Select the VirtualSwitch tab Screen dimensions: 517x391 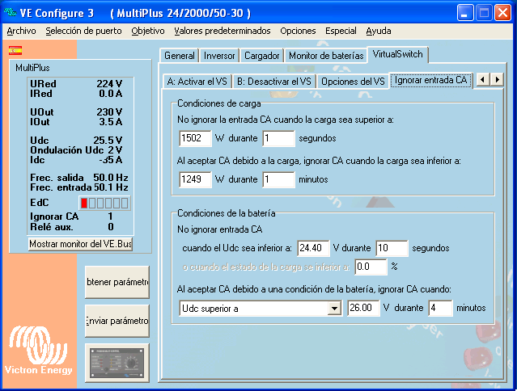tap(397, 54)
